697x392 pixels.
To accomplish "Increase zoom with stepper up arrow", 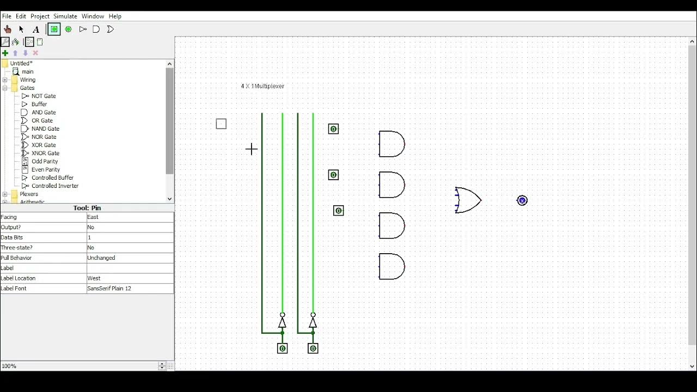I will (x=162, y=364).
